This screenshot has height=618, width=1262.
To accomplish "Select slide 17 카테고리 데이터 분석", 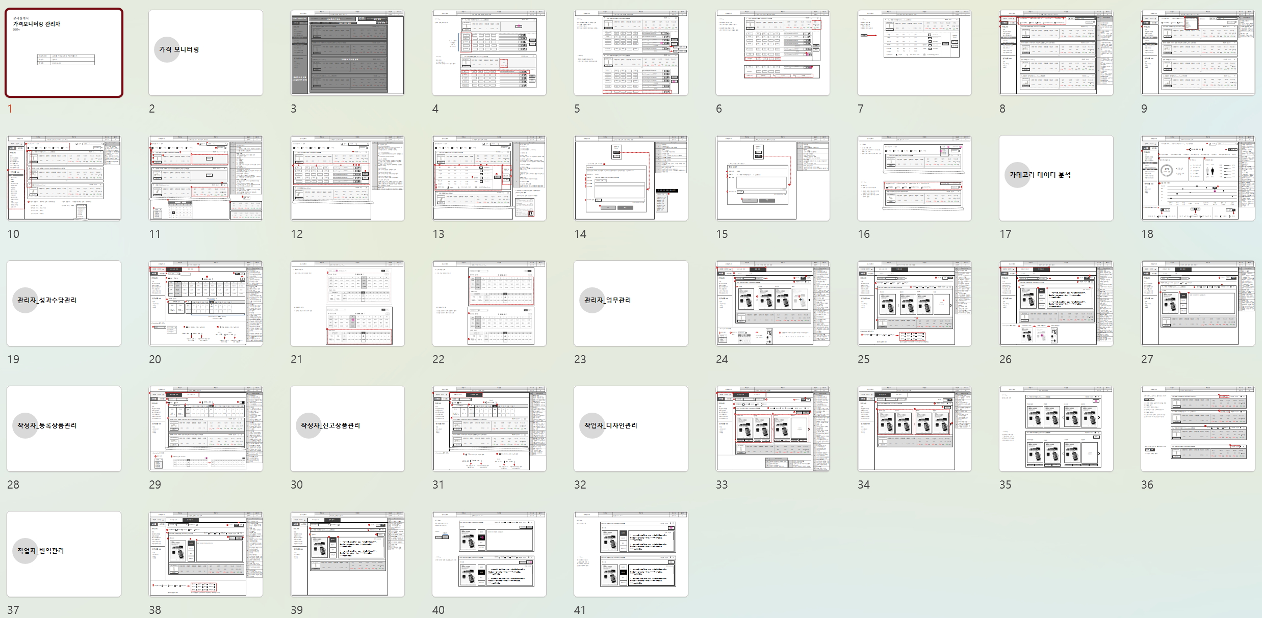I will pyautogui.click(x=1056, y=178).
